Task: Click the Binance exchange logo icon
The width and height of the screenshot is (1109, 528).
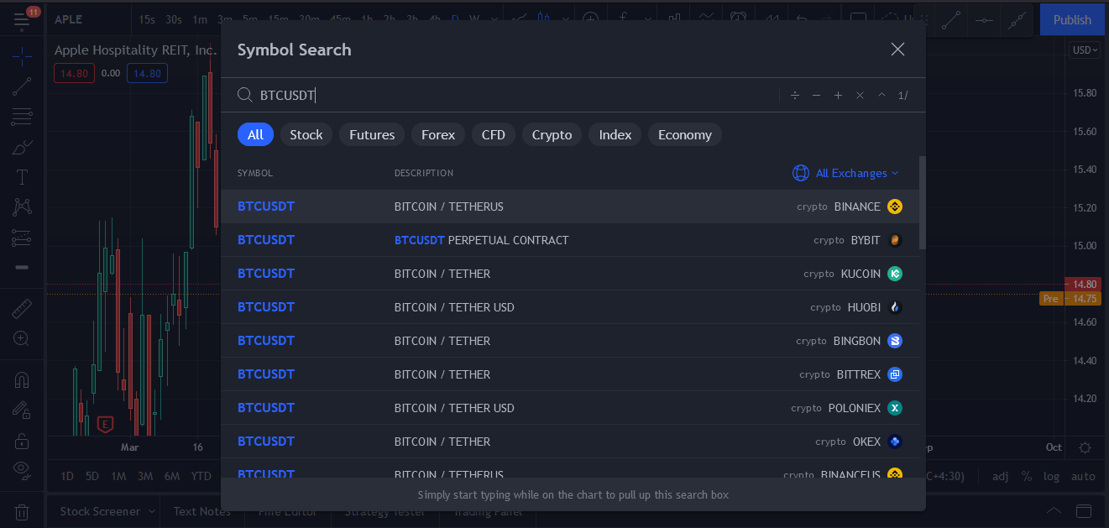Action: pyautogui.click(x=895, y=206)
